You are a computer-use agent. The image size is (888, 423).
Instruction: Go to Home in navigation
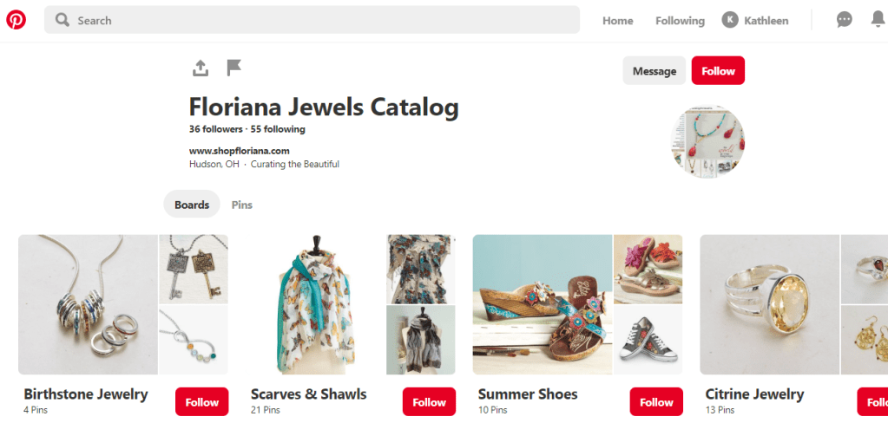point(617,21)
